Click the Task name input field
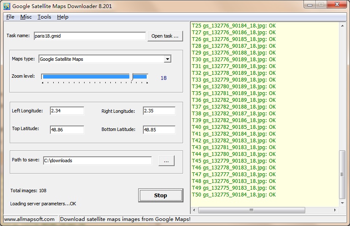This screenshot has width=350, height=226. tap(90, 36)
